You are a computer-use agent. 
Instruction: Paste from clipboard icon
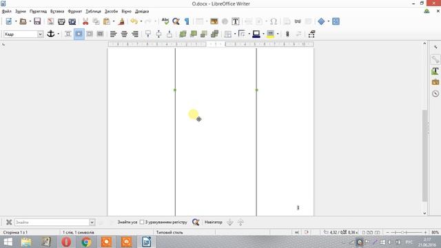107,21
